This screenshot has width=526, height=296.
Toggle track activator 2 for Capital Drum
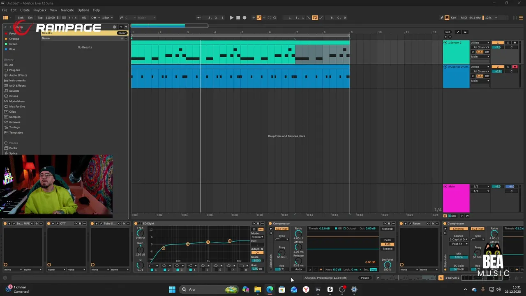click(x=498, y=67)
